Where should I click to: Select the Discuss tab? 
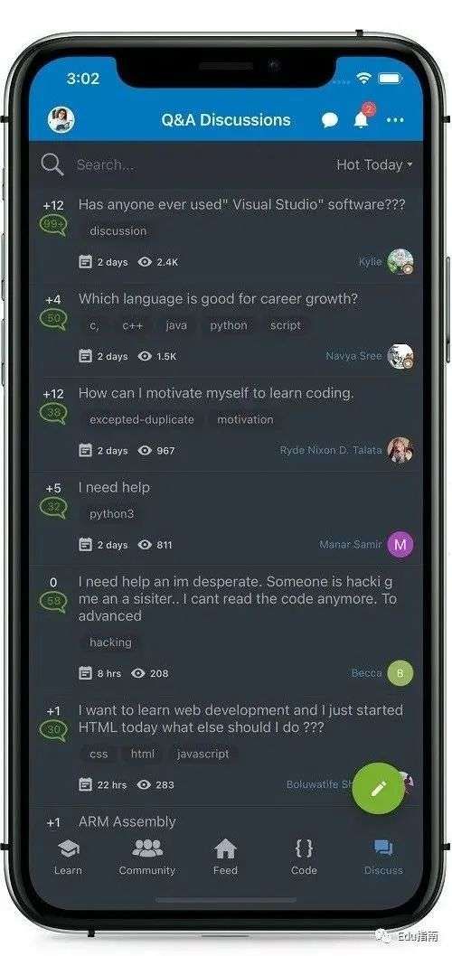[383, 857]
